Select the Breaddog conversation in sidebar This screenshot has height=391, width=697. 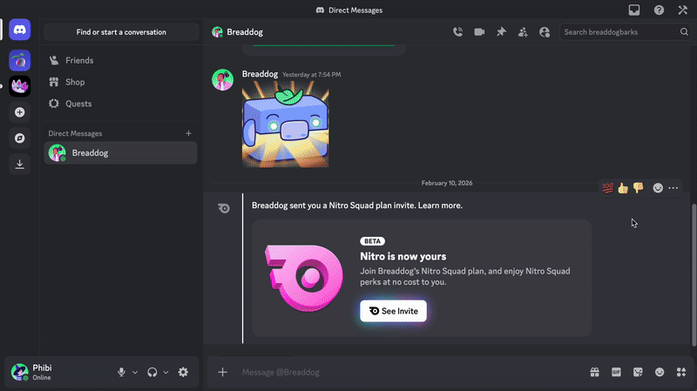120,153
